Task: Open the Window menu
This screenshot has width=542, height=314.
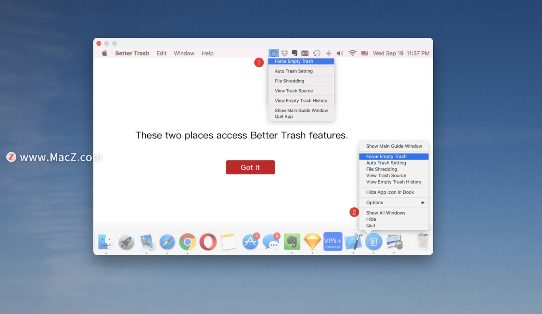Action: (184, 53)
